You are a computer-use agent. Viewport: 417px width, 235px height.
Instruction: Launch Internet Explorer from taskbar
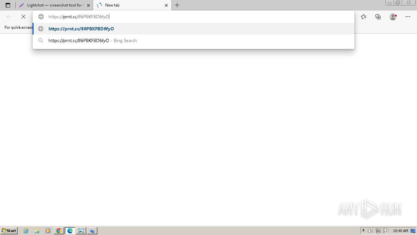click(x=26, y=231)
